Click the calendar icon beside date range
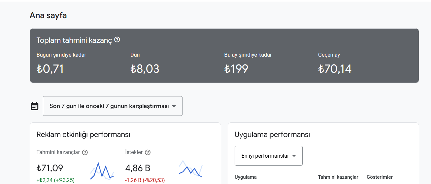The width and height of the screenshot is (431, 184). click(35, 106)
